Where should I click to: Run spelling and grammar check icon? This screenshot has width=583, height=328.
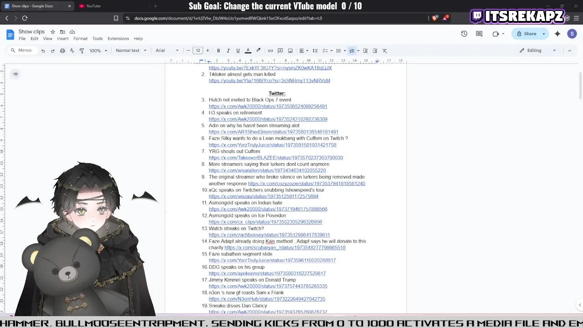coord(72,51)
